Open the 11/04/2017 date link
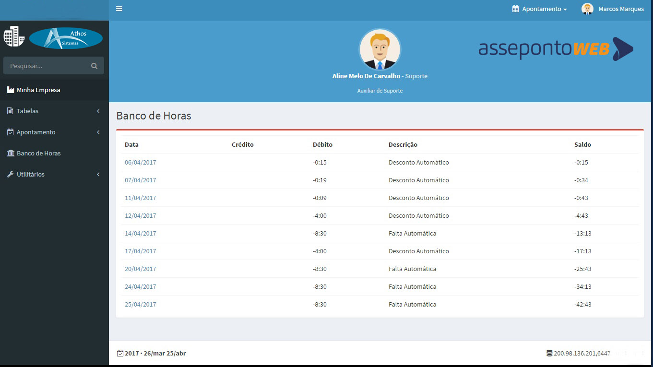The image size is (653, 367). click(140, 198)
